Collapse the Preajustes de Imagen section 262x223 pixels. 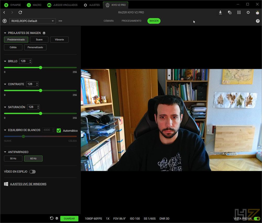pyautogui.click(x=5, y=33)
